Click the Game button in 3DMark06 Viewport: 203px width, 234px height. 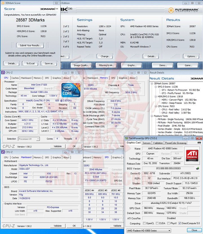point(188,65)
